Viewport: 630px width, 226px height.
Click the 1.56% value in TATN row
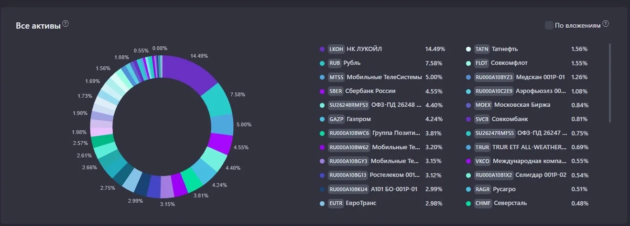[x=579, y=49]
